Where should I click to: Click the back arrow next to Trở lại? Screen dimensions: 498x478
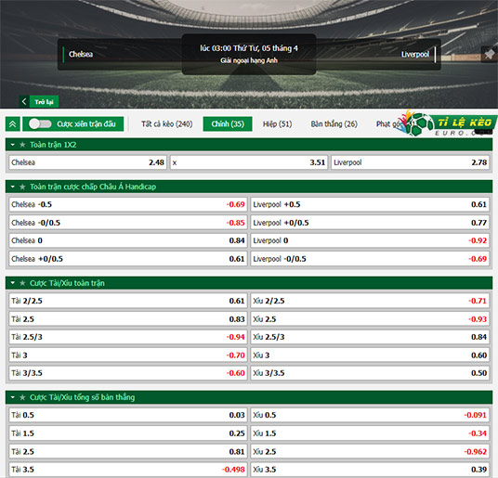click(x=24, y=101)
